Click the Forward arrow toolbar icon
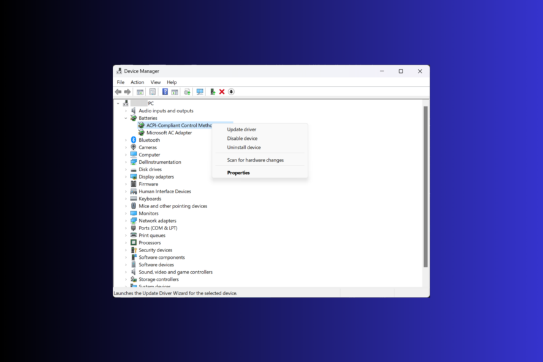Screen dimensions: 543x362 (127, 92)
